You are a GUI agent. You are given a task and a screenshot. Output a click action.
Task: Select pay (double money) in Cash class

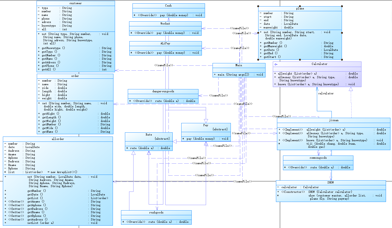(x=168, y=15)
